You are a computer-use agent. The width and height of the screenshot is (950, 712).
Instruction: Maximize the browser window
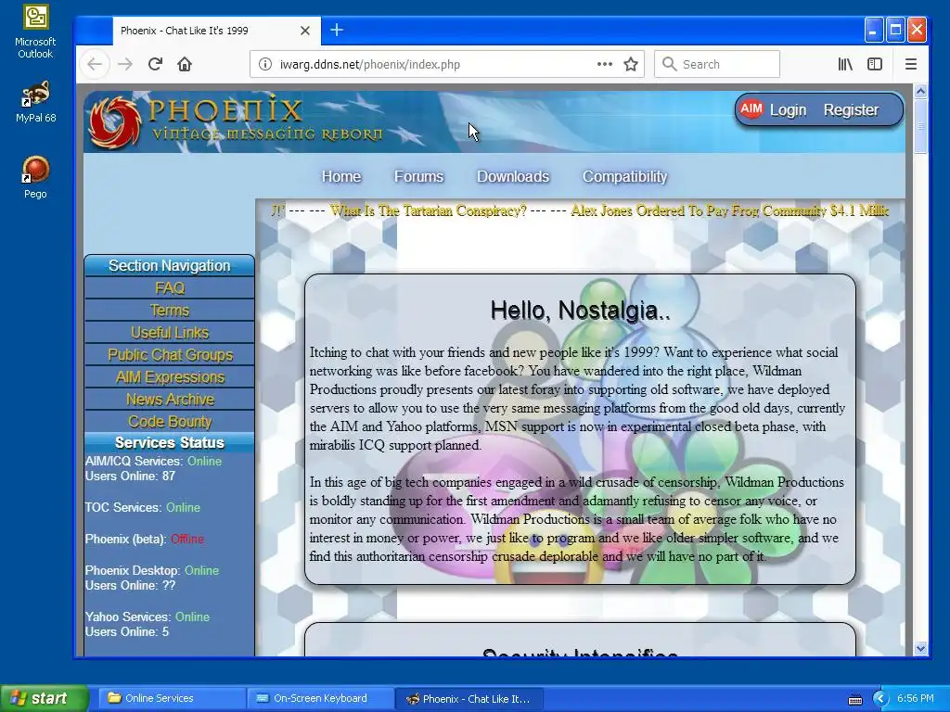[x=895, y=30]
